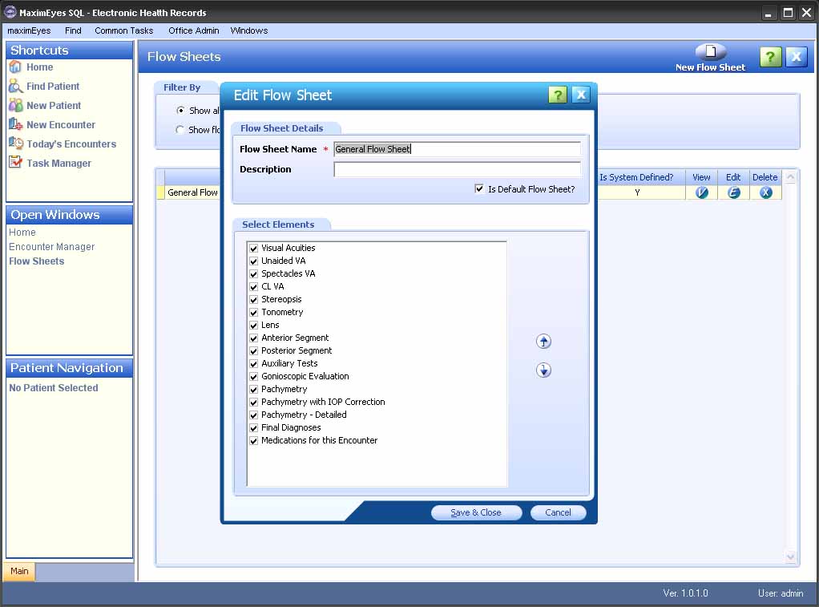Open the Find menu
This screenshot has height=607, width=819.
(73, 30)
